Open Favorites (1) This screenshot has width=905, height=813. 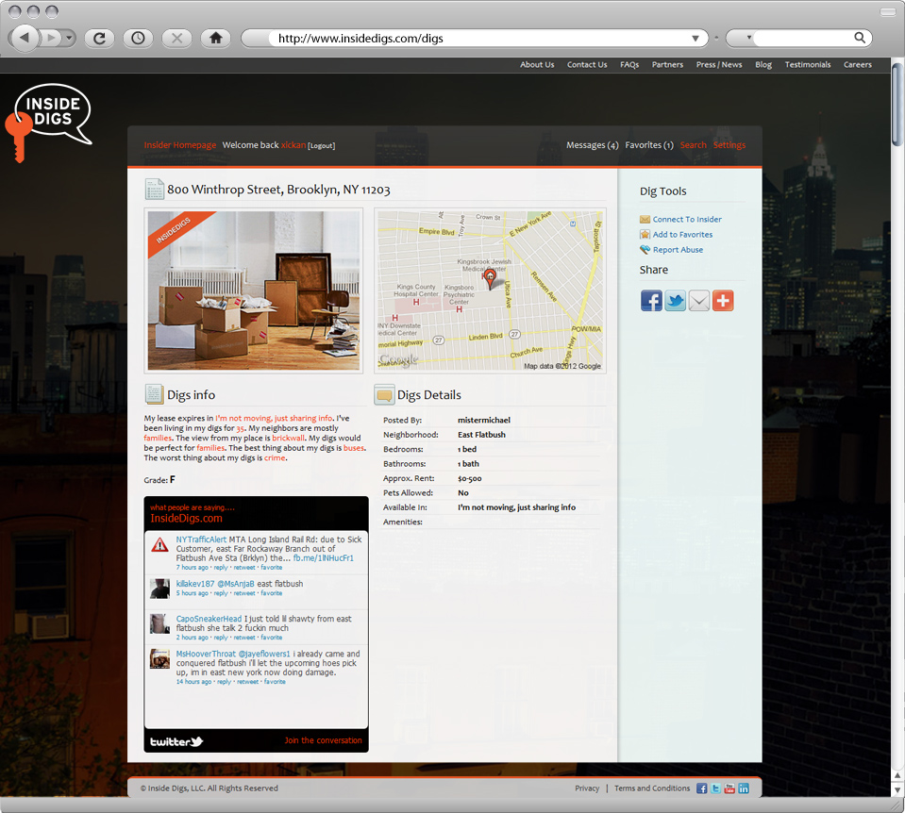coord(649,145)
